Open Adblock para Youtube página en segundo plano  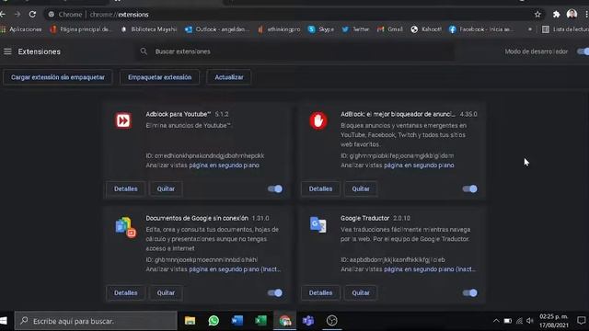[x=224, y=165]
